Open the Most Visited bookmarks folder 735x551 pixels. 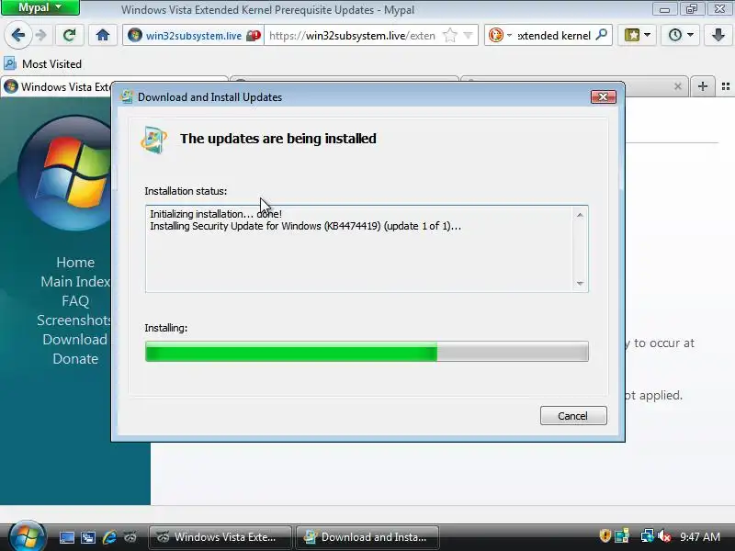pos(42,63)
